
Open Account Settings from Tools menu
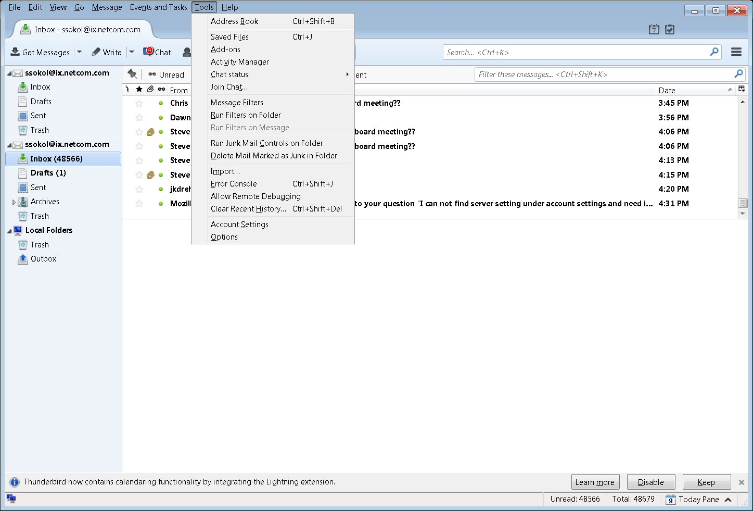(273, 225)
